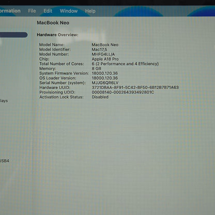The width and height of the screenshot is (215, 215).
Task: Click the OS Loader Version label
Action: click(x=58, y=78)
